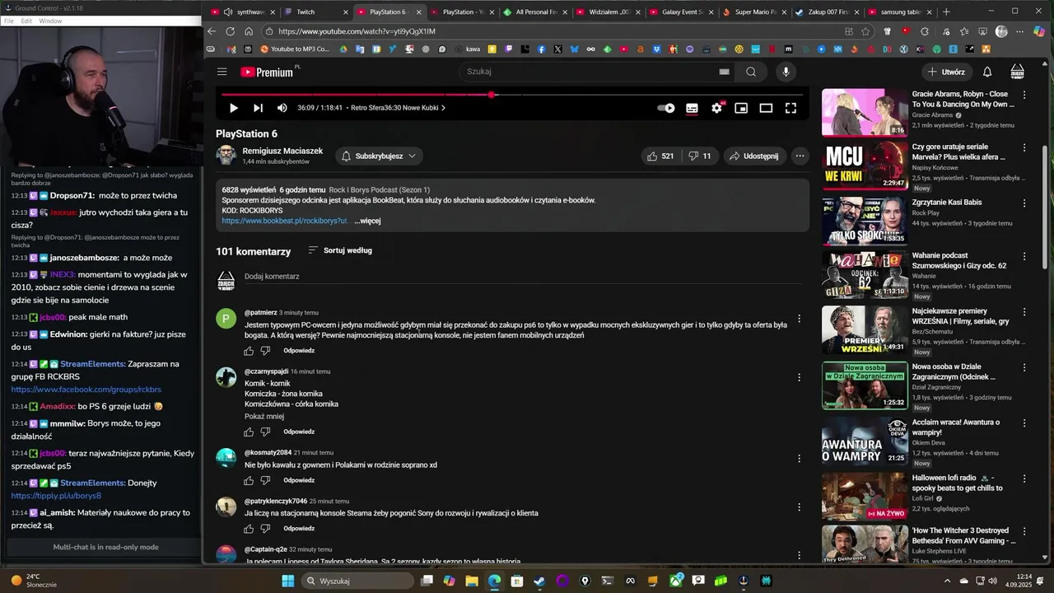Open Windows Start menu
Screen dimensions: 1054x593
287,581
